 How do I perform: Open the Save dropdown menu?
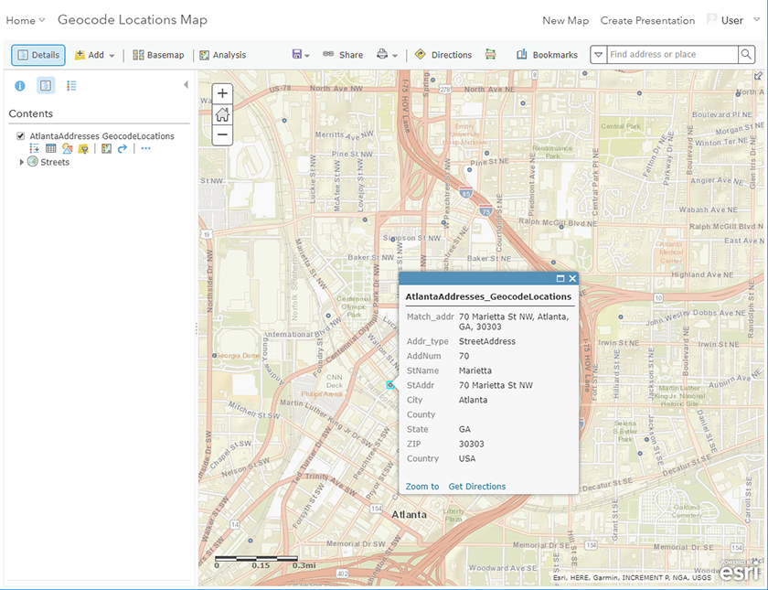301,55
